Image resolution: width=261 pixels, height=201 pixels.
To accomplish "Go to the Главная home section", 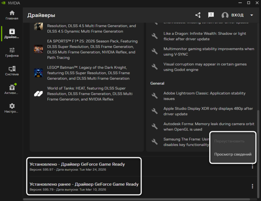I will click(x=12, y=15).
